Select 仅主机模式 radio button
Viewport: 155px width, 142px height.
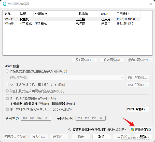7,91
